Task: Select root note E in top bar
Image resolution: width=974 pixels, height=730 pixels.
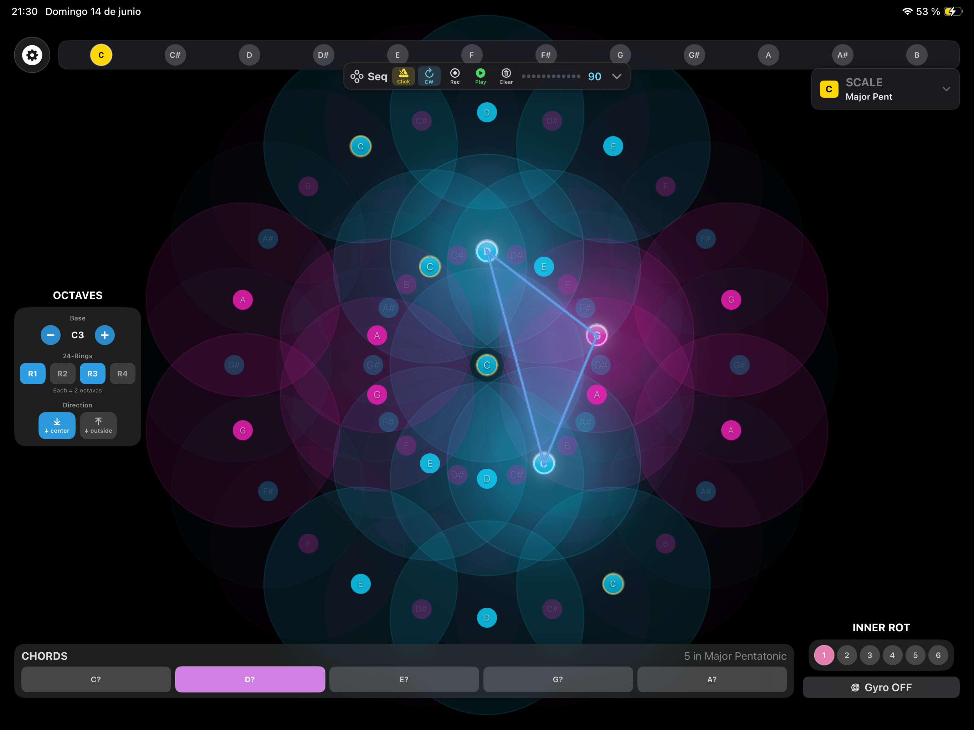Action: 398,55
